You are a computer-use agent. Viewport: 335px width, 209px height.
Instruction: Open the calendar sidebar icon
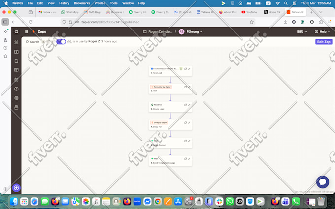16,80
